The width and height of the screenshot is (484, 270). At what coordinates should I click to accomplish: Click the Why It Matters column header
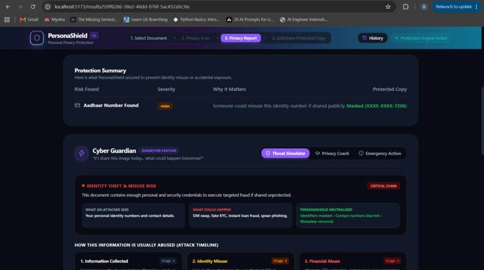pos(229,89)
